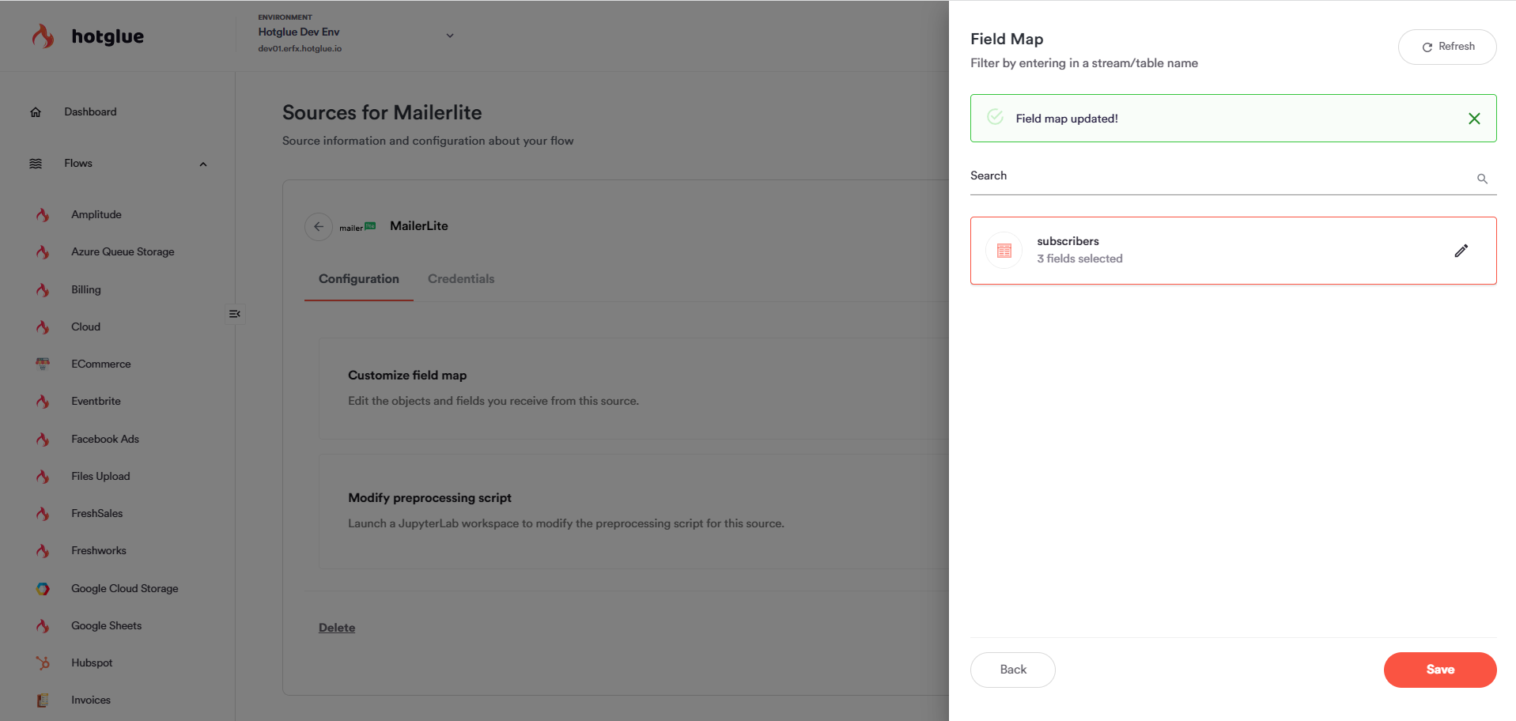
Task: Collapse the Flows section chevron
Action: [x=203, y=164]
